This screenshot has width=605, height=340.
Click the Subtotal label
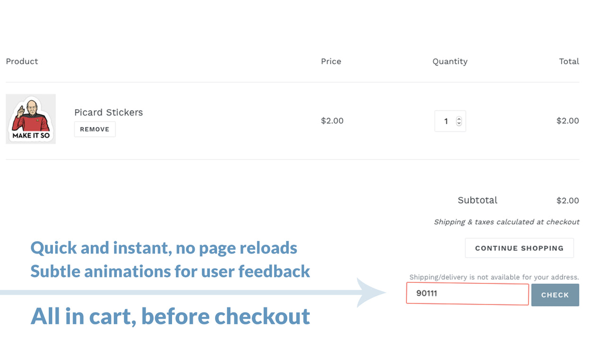click(477, 200)
